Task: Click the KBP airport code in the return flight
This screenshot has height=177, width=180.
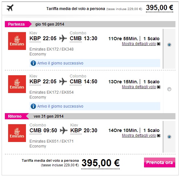Action: tap(76, 131)
